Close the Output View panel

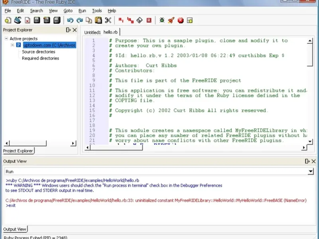[314, 161]
